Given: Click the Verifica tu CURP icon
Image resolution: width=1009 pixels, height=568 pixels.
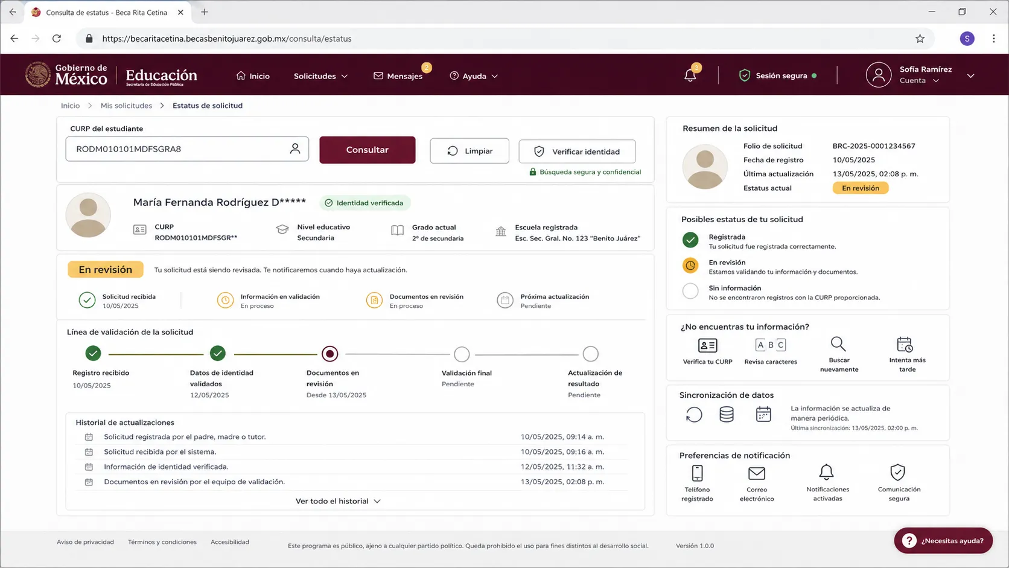Looking at the screenshot, I should pyautogui.click(x=707, y=345).
